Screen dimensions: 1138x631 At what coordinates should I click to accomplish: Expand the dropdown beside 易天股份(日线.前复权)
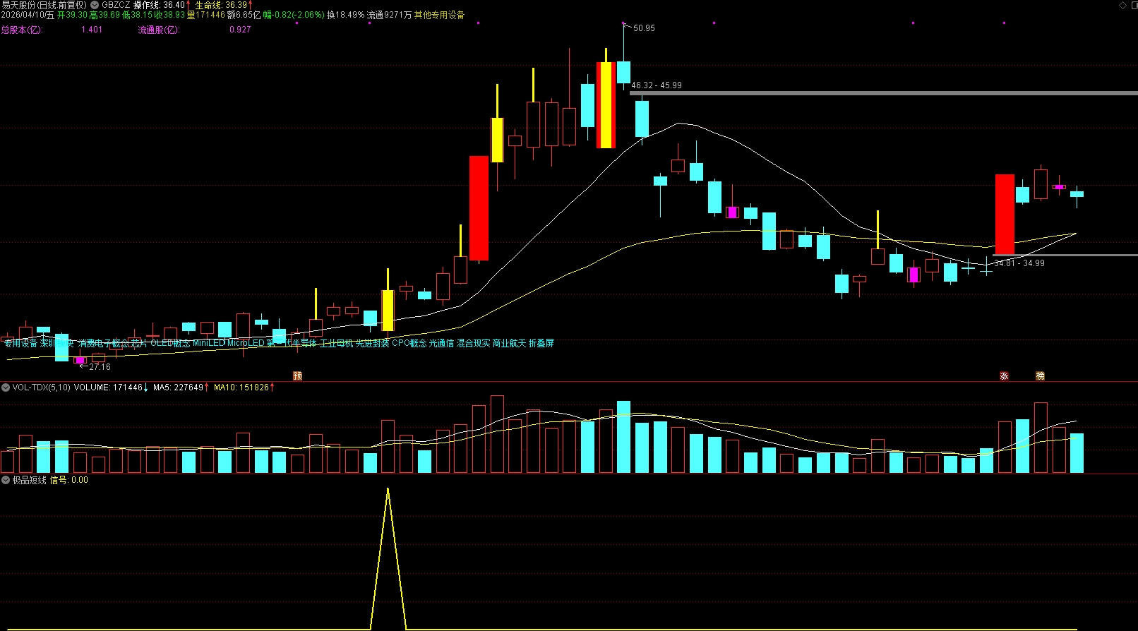(95, 5)
